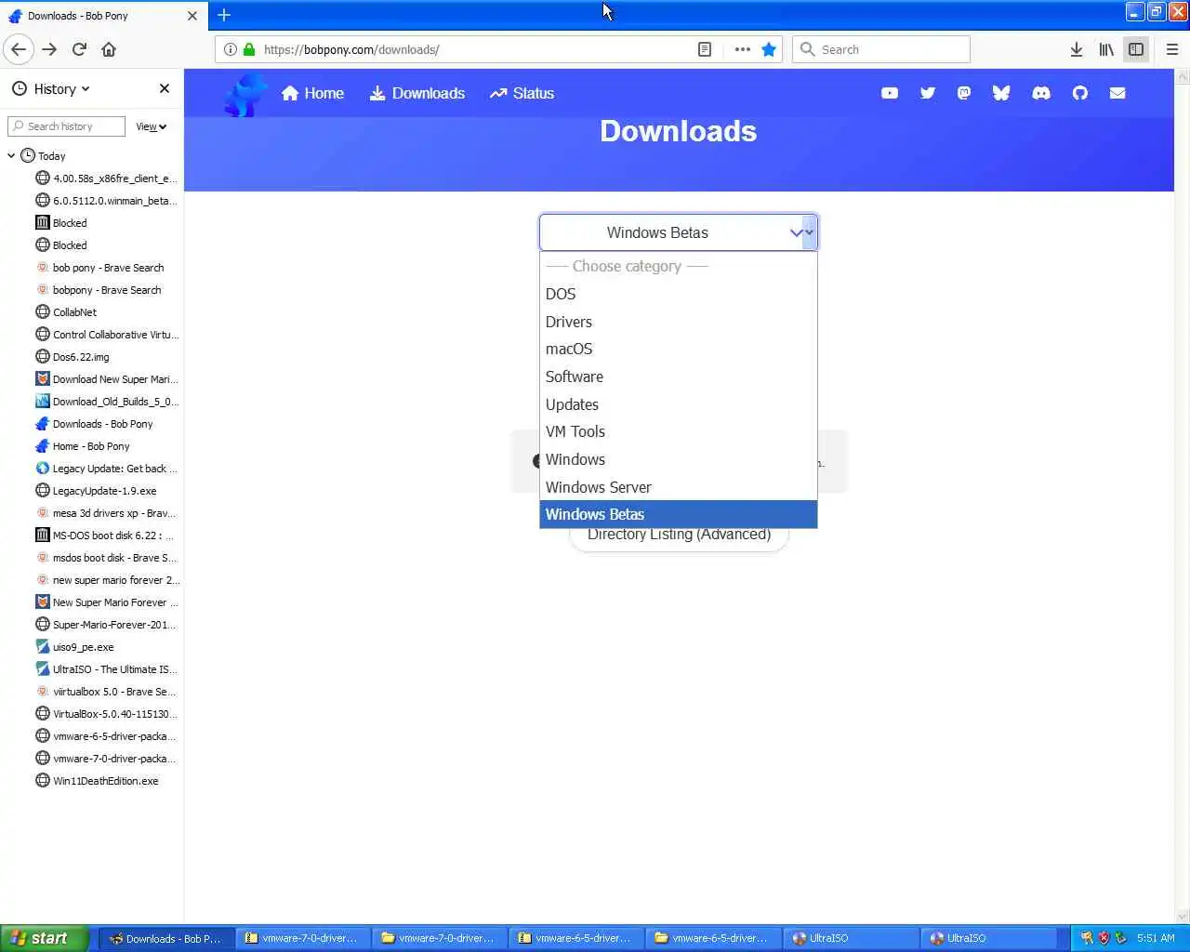Open Bob Pony Twitter icon
1190x952 pixels.
[927, 93]
